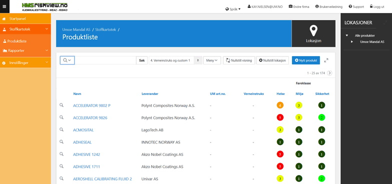Viewport: 392px width, 184px height.
Task: Open magnifier for ACCELERATOR 9802 P
Action: coord(62,105)
